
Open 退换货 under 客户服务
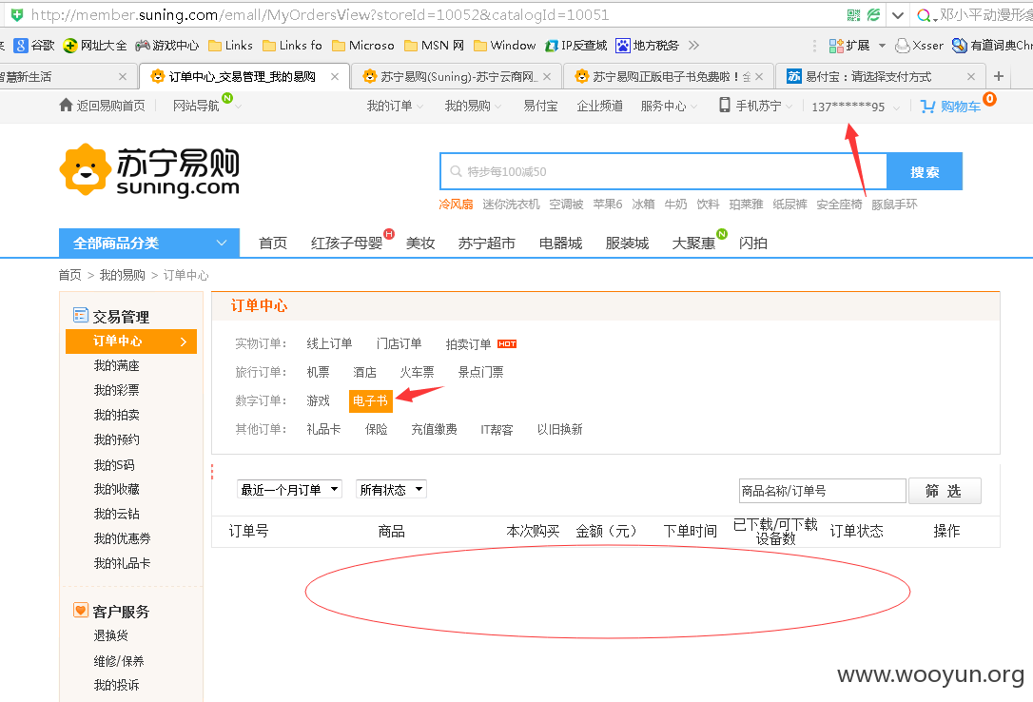110,635
